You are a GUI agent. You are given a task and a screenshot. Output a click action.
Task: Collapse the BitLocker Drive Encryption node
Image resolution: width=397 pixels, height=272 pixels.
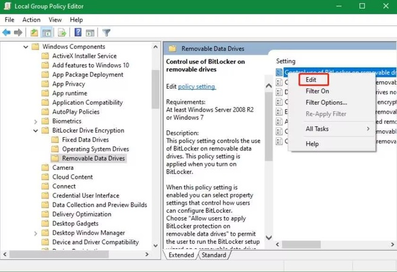pos(36,131)
